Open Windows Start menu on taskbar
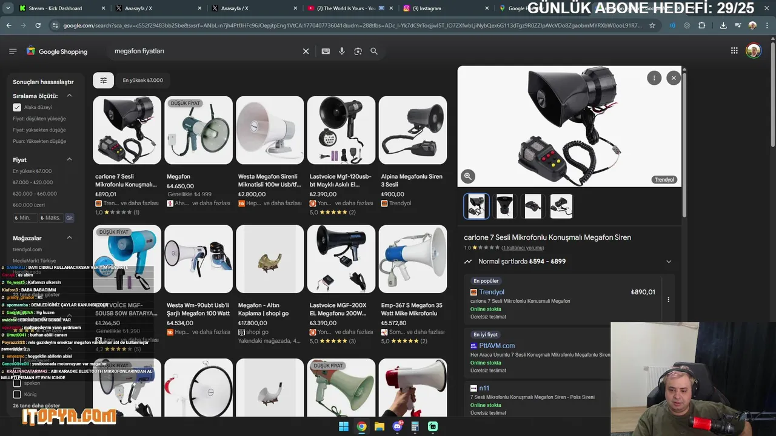Screen dimensions: 776x436 pos(344,426)
